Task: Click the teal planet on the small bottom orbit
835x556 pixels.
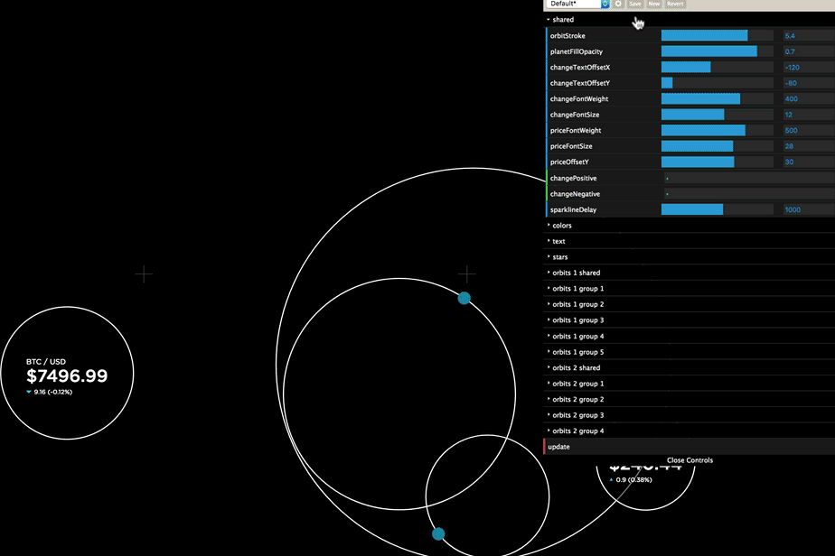Action: coord(438,533)
